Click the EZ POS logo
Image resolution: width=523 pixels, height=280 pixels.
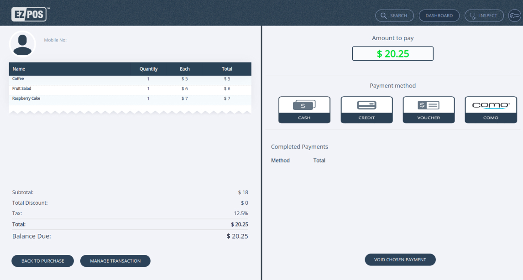pyautogui.click(x=29, y=14)
